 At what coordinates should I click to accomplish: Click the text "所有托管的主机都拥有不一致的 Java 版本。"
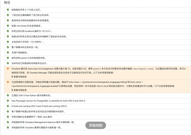coord(32,117)
